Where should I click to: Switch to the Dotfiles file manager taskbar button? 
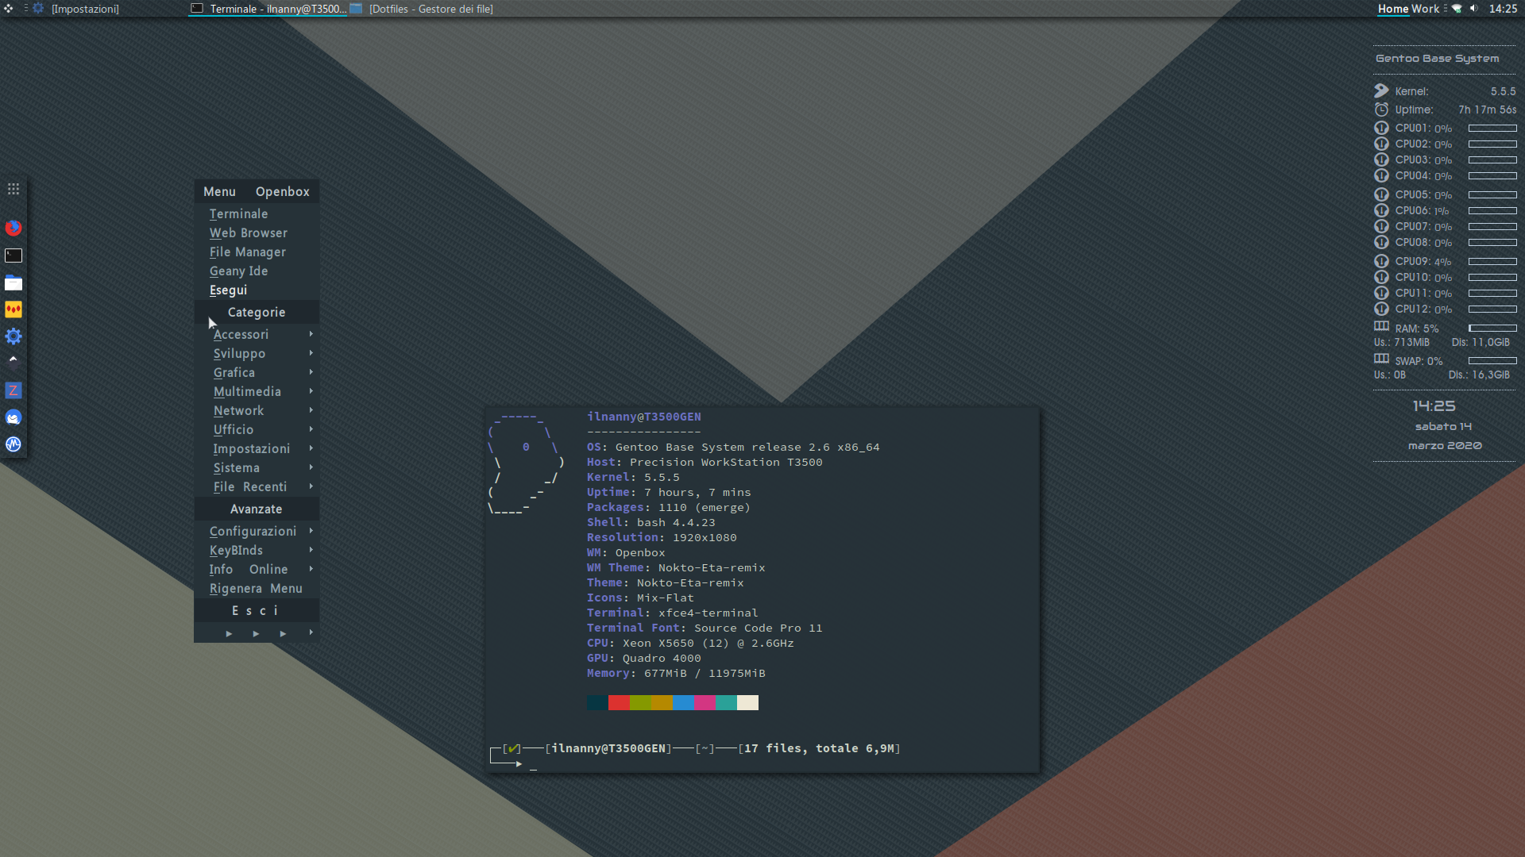[x=423, y=9]
